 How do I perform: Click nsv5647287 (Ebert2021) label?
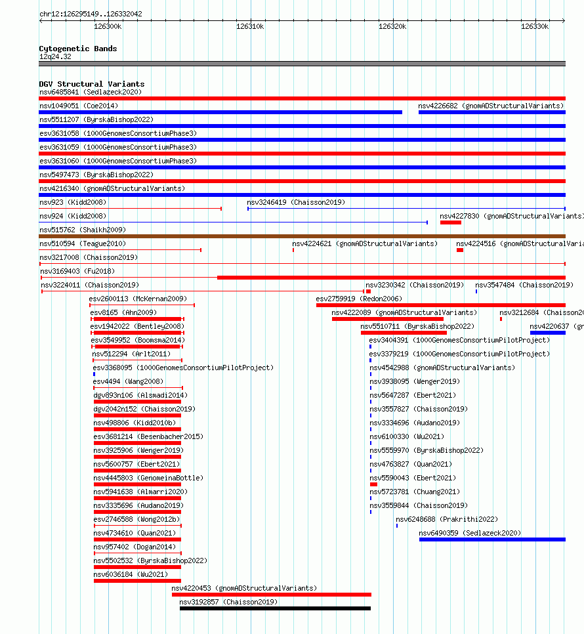click(413, 394)
